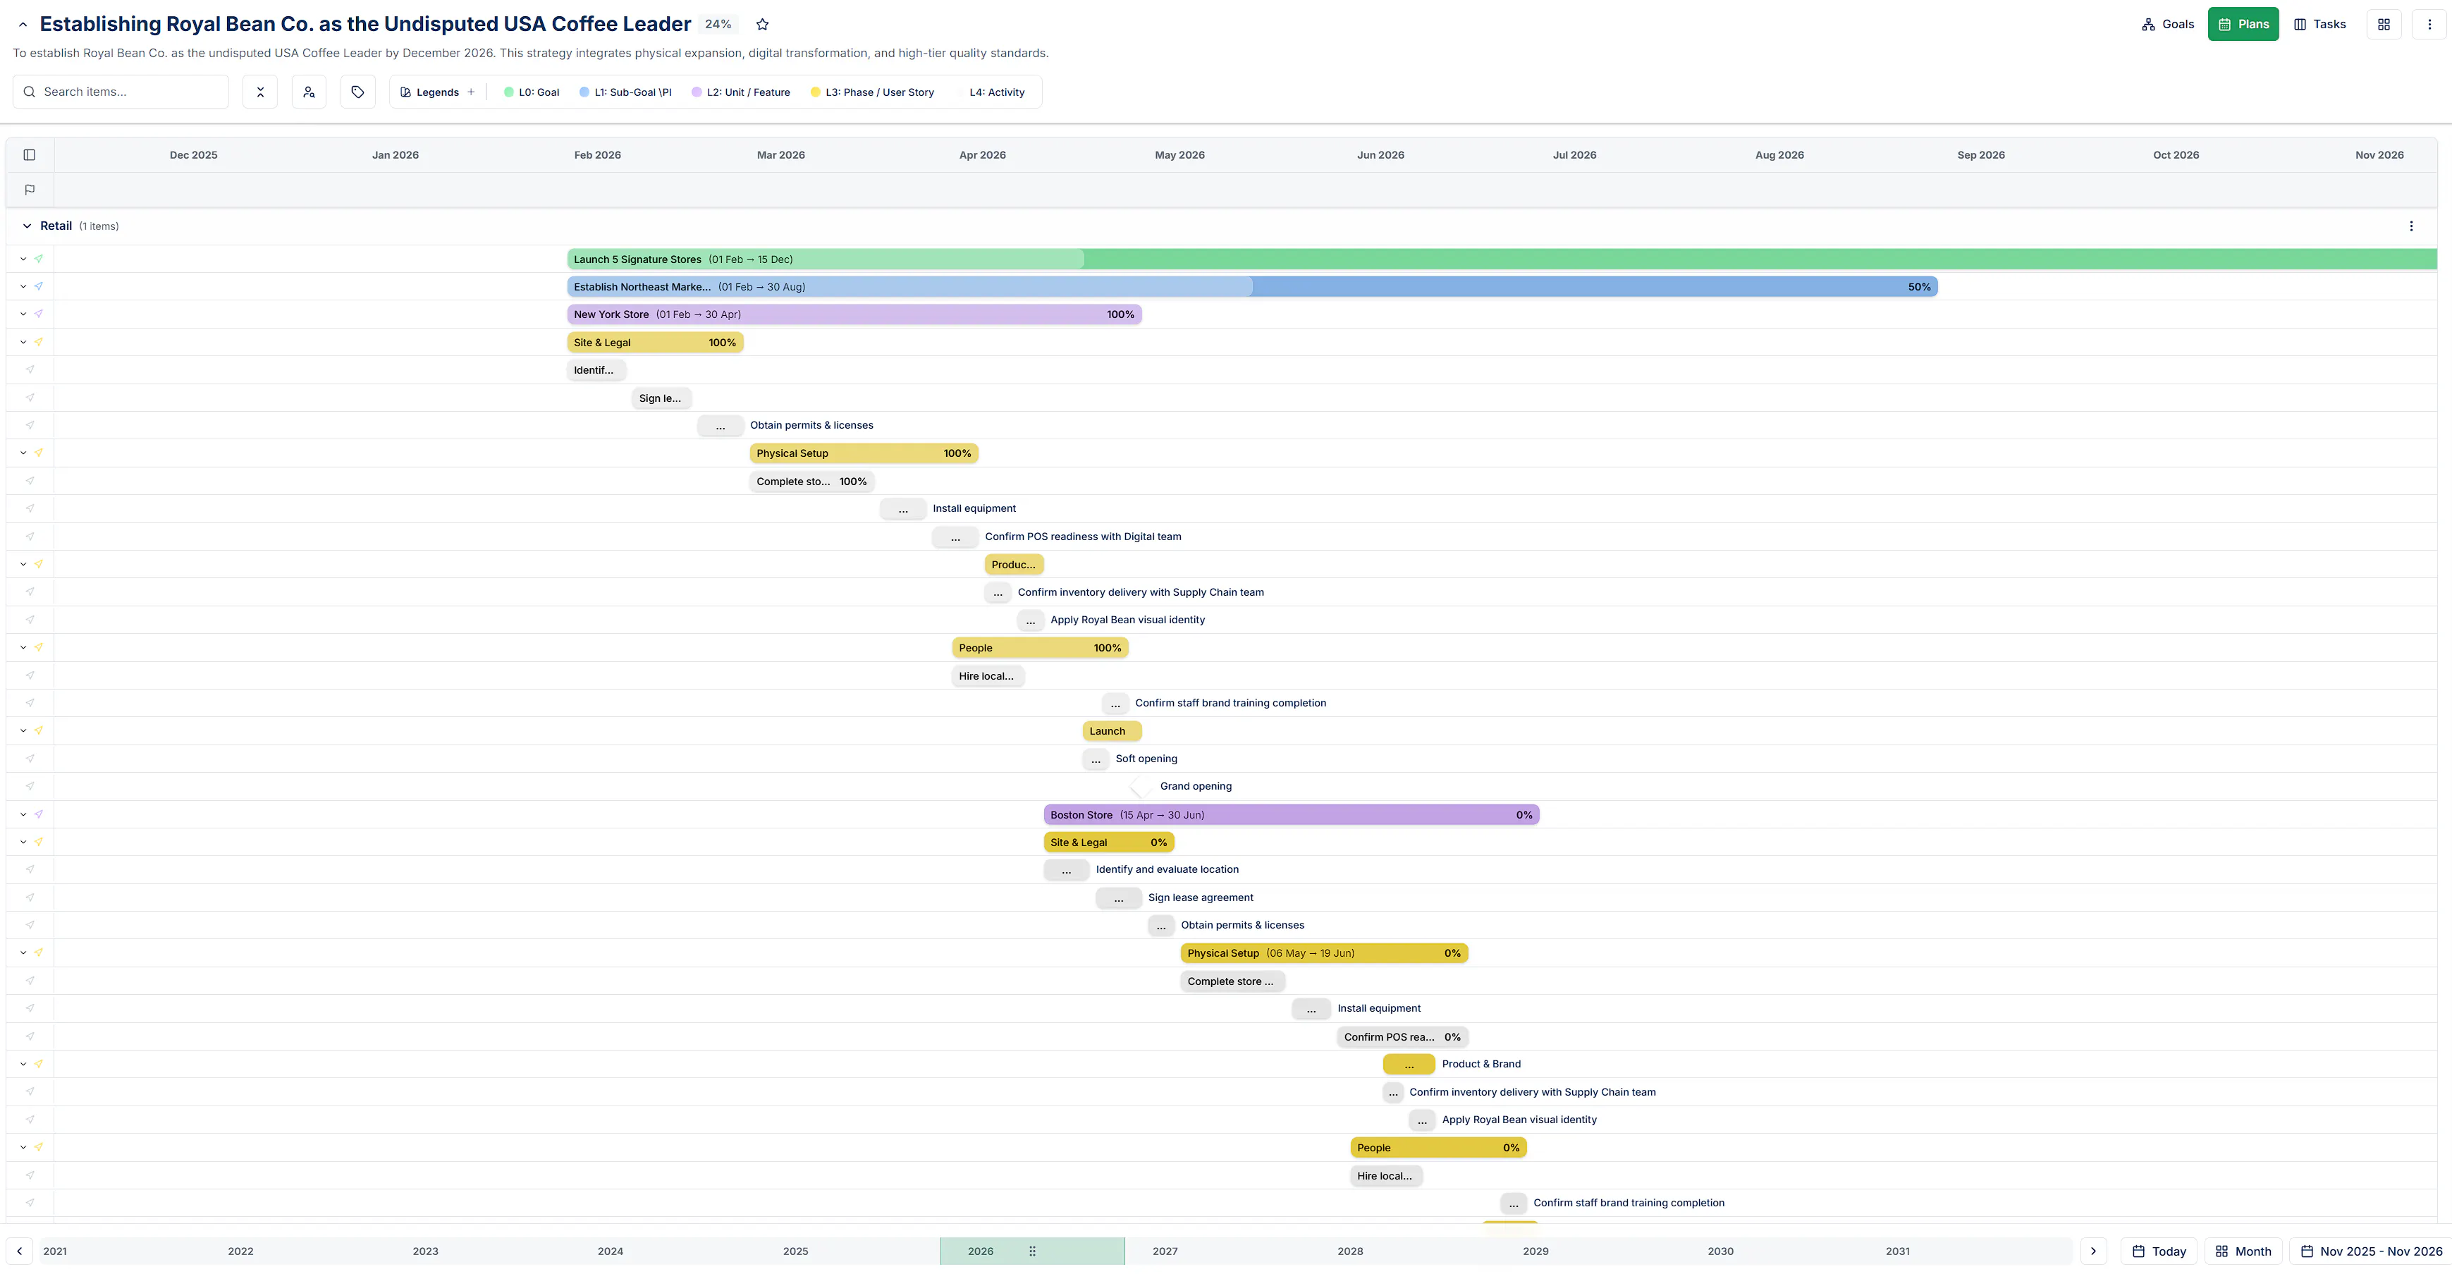Click the blue icon for Establish Northeast Market
Viewport: 2452px width, 1274px height.
[x=38, y=287]
